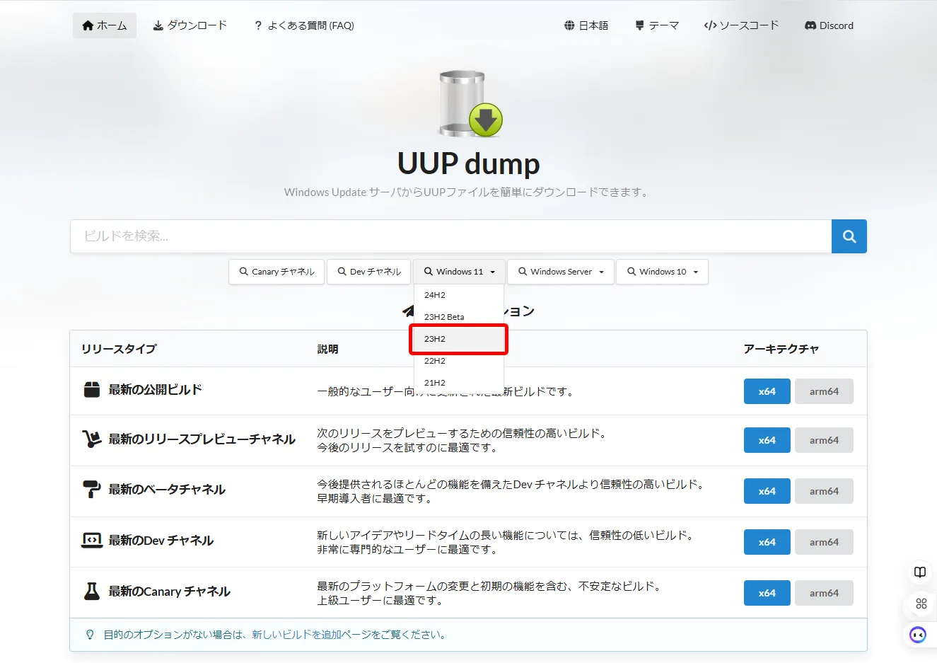
Task: Click the 最新のDev チャネル row title
Action: (x=161, y=541)
